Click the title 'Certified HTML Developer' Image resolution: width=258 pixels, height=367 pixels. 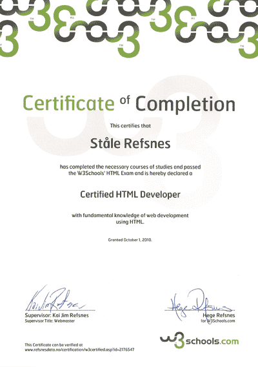point(130,194)
